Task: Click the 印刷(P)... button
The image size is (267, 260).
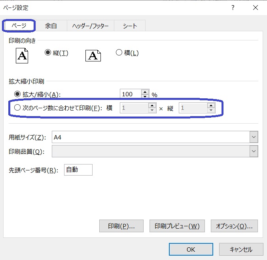Action: (121, 226)
